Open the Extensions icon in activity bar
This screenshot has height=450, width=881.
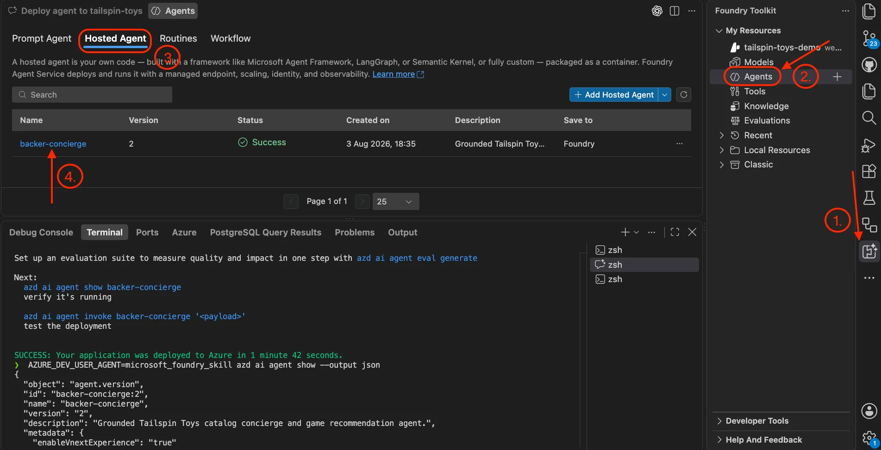[x=869, y=171]
